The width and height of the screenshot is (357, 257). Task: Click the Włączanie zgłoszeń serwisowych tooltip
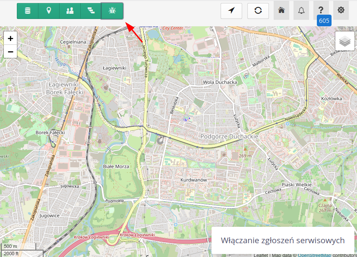(x=282, y=240)
